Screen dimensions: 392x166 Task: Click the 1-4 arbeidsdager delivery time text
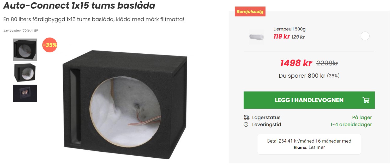coord(351,125)
